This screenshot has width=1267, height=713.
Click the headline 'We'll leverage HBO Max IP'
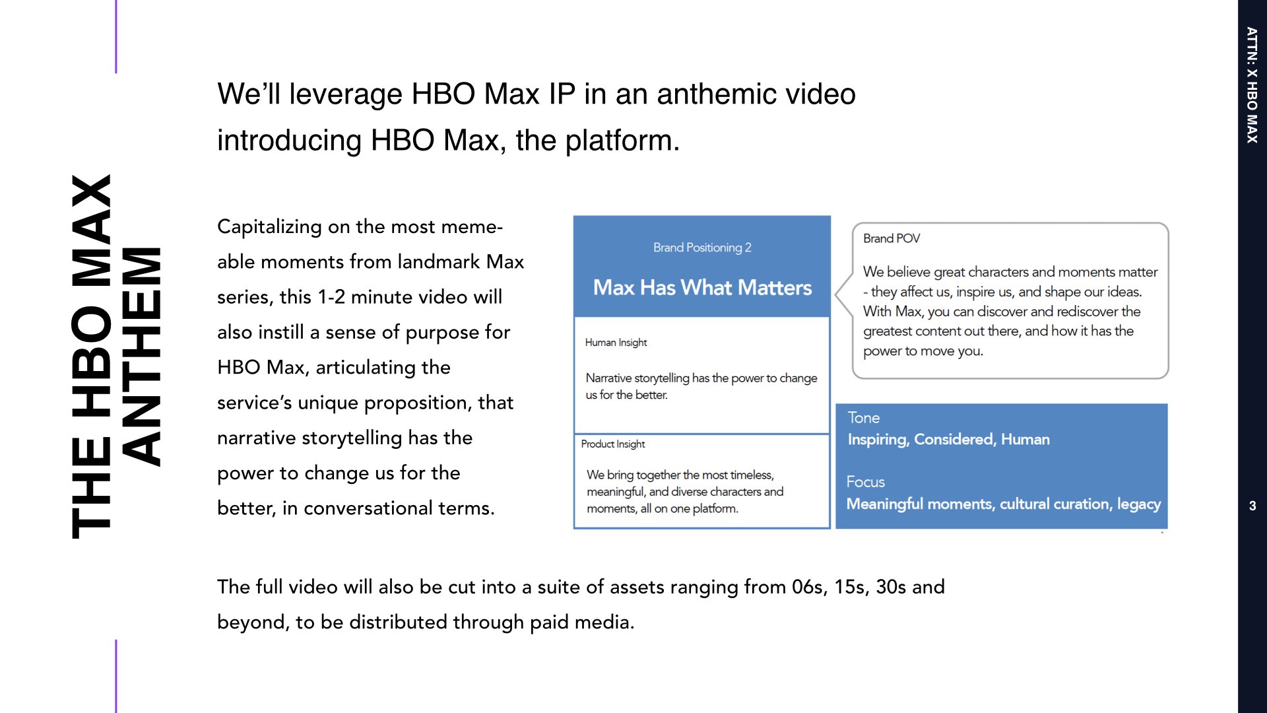pyautogui.click(x=536, y=117)
